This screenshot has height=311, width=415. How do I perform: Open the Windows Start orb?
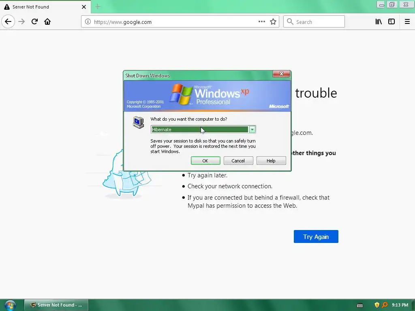[10, 305]
